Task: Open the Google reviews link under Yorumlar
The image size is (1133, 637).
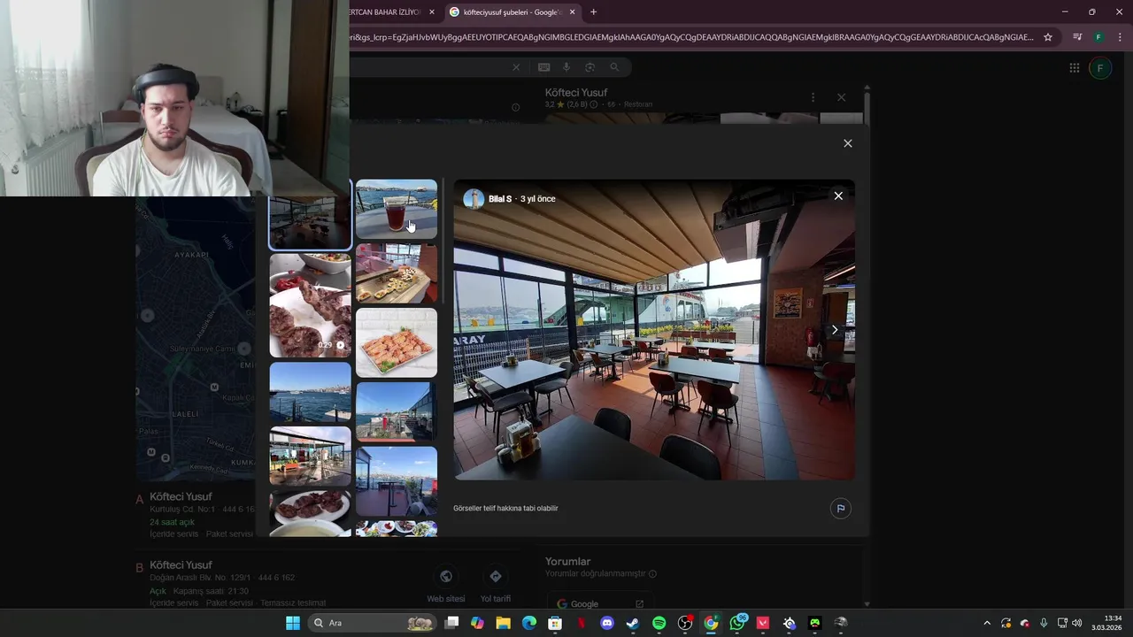Action: click(599, 604)
